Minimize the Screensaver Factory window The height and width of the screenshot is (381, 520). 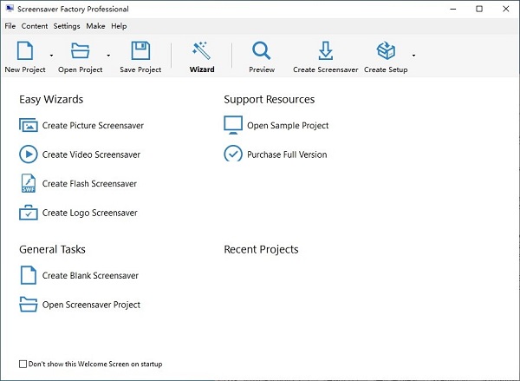click(x=453, y=9)
